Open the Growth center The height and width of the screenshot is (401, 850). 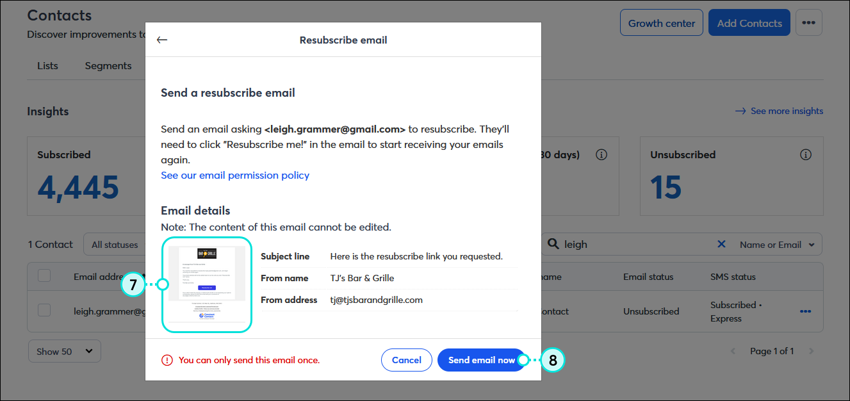pyautogui.click(x=662, y=23)
